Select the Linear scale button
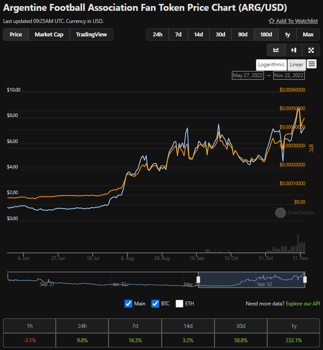Viewport: 323px width, 350px height. point(297,65)
